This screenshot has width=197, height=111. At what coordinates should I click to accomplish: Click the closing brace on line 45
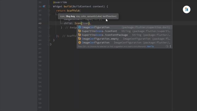coord(51,44)
